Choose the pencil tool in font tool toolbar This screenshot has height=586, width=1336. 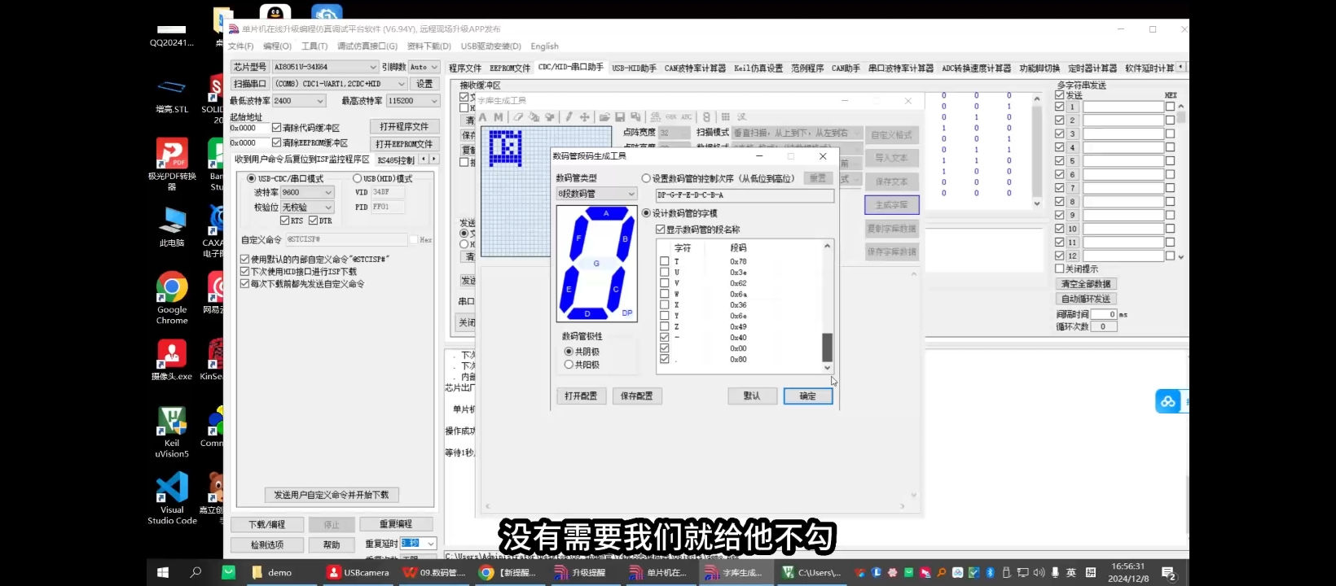pos(569,117)
